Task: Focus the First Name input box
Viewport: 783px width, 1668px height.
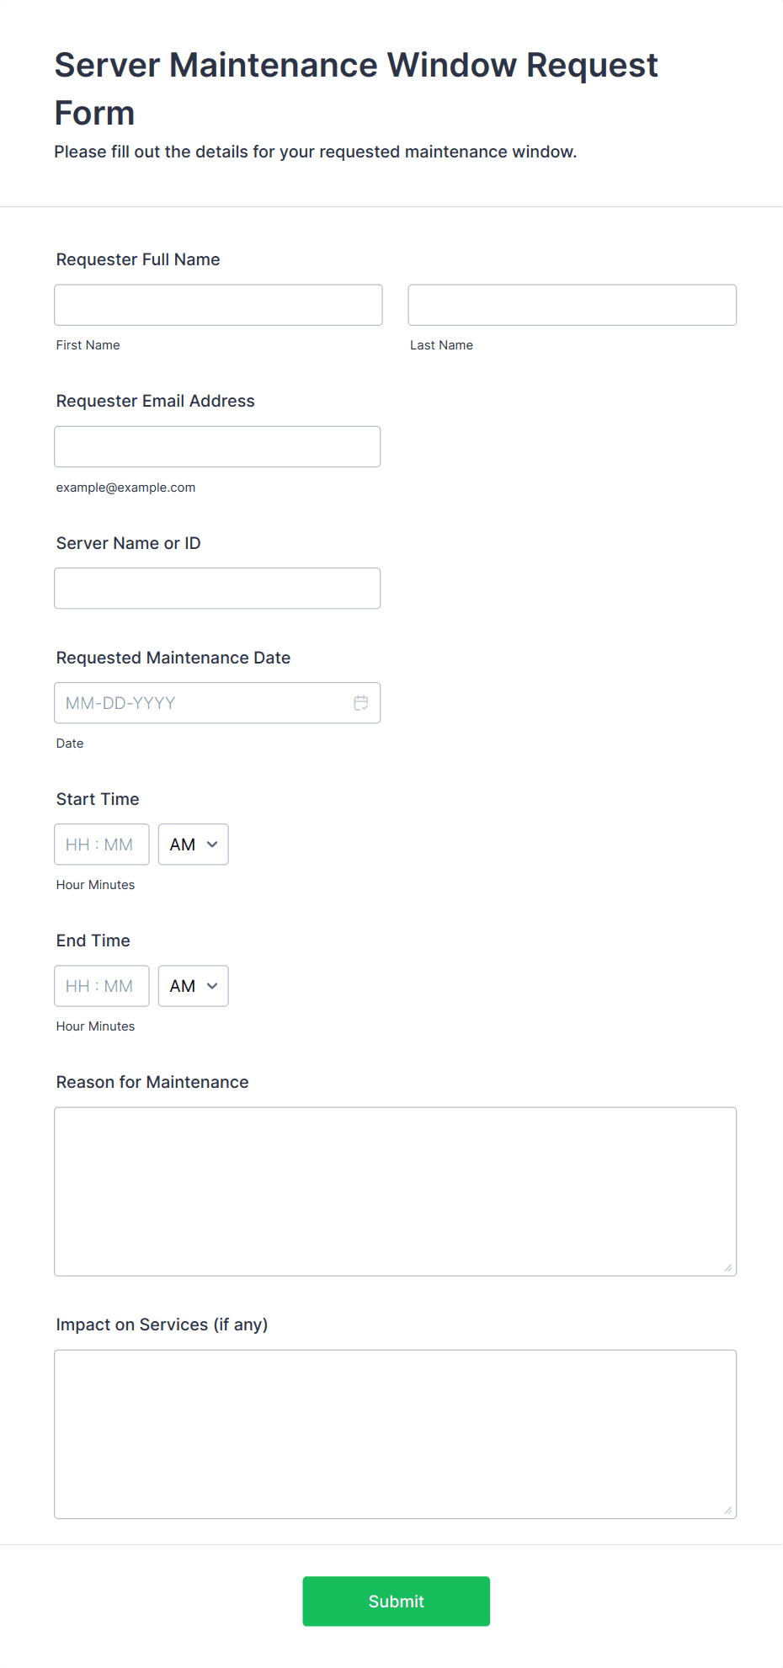Action: [x=218, y=305]
